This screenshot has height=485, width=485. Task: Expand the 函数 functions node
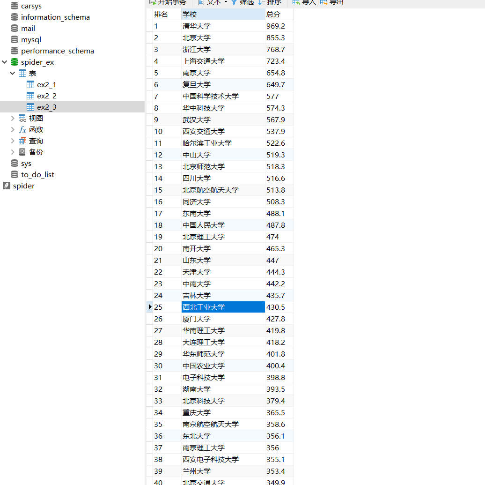pos(13,129)
